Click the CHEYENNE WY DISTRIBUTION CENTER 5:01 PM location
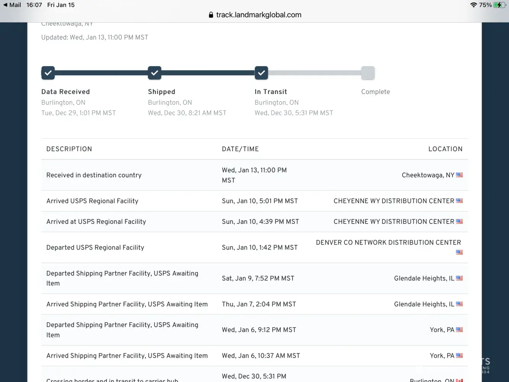 (394, 201)
